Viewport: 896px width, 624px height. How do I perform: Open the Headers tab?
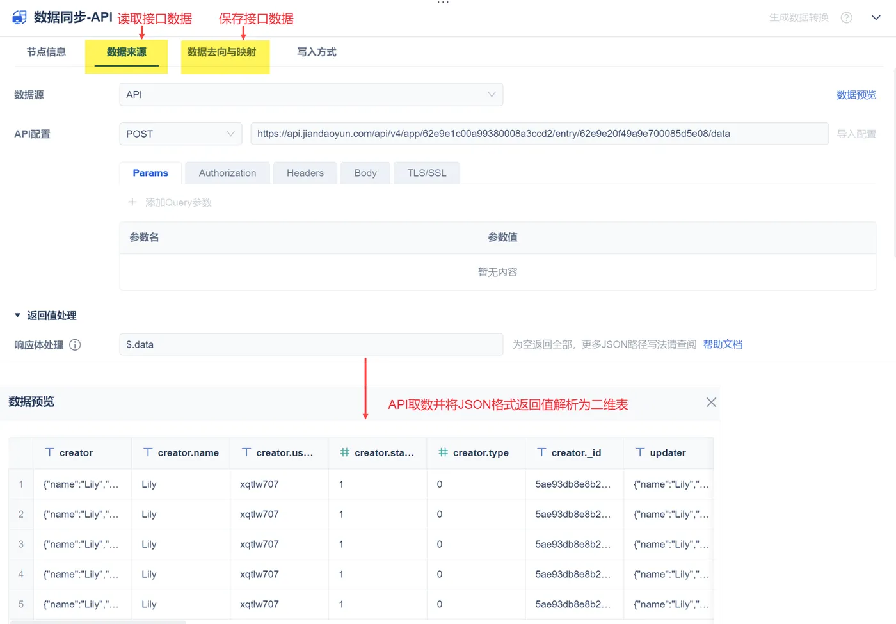(x=305, y=173)
